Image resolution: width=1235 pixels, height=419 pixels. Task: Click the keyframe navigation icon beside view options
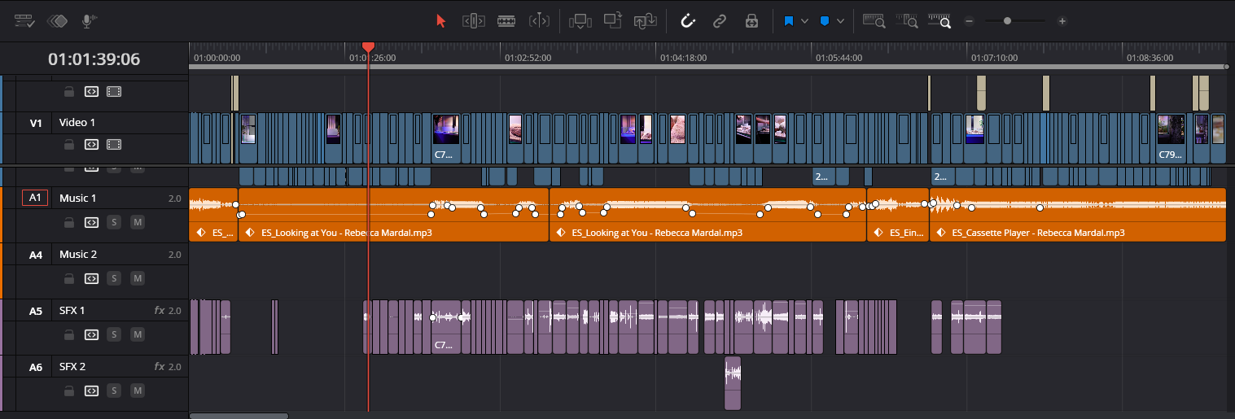[x=57, y=21]
